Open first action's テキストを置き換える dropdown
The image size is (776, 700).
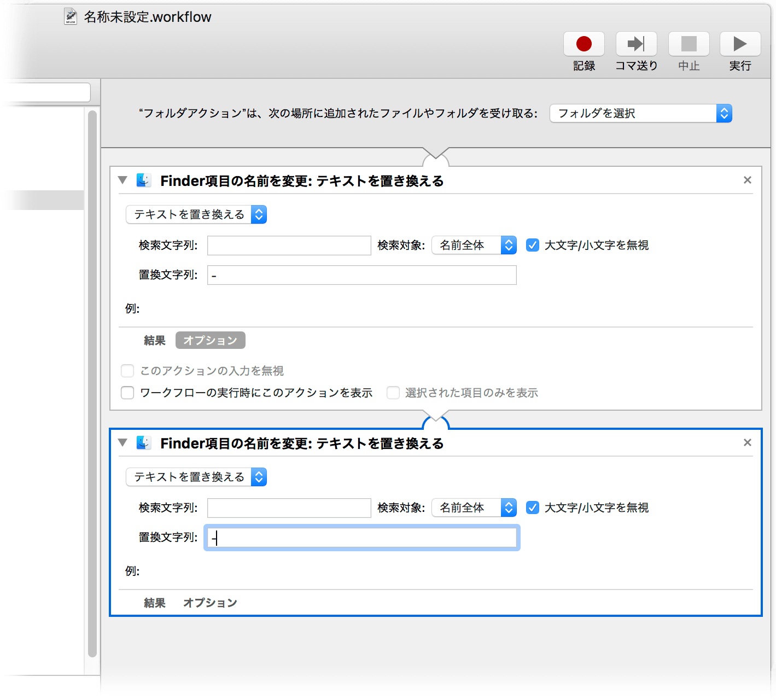[x=196, y=214]
